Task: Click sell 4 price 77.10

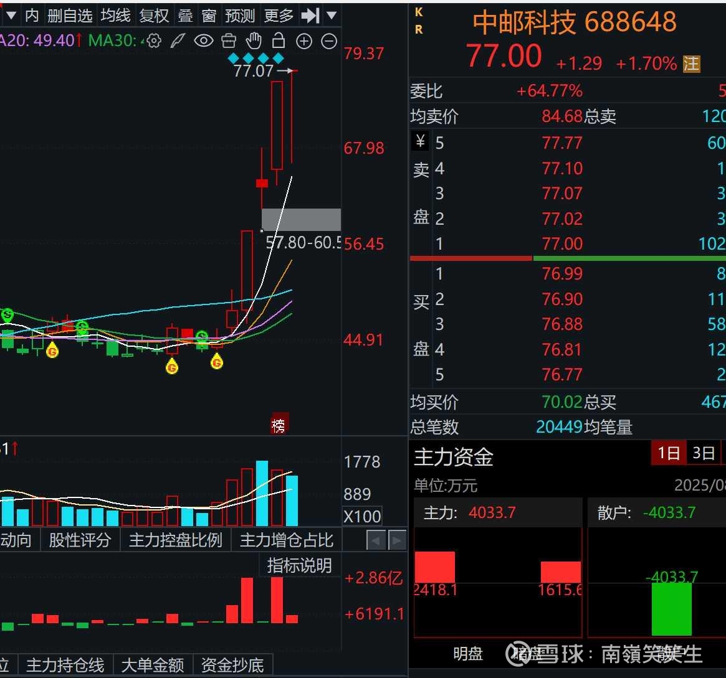Action: (x=562, y=168)
